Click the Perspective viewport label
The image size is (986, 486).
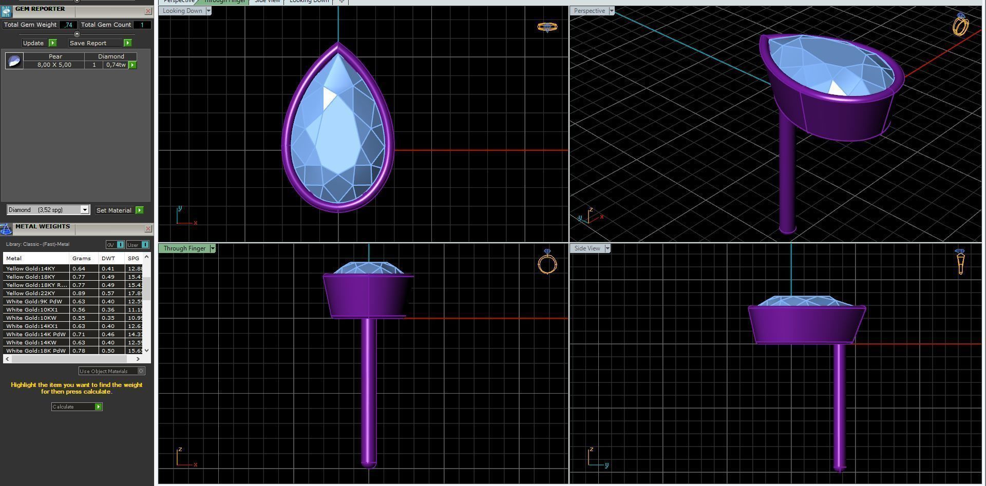[589, 11]
